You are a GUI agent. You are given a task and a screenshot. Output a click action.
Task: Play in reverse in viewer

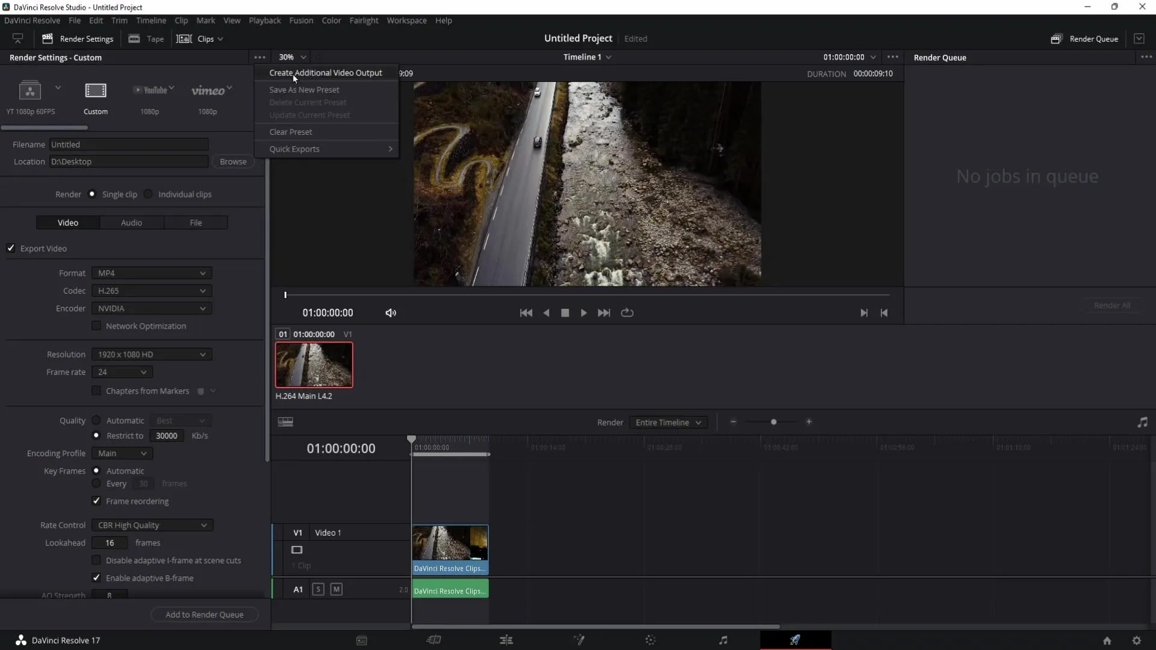546,313
